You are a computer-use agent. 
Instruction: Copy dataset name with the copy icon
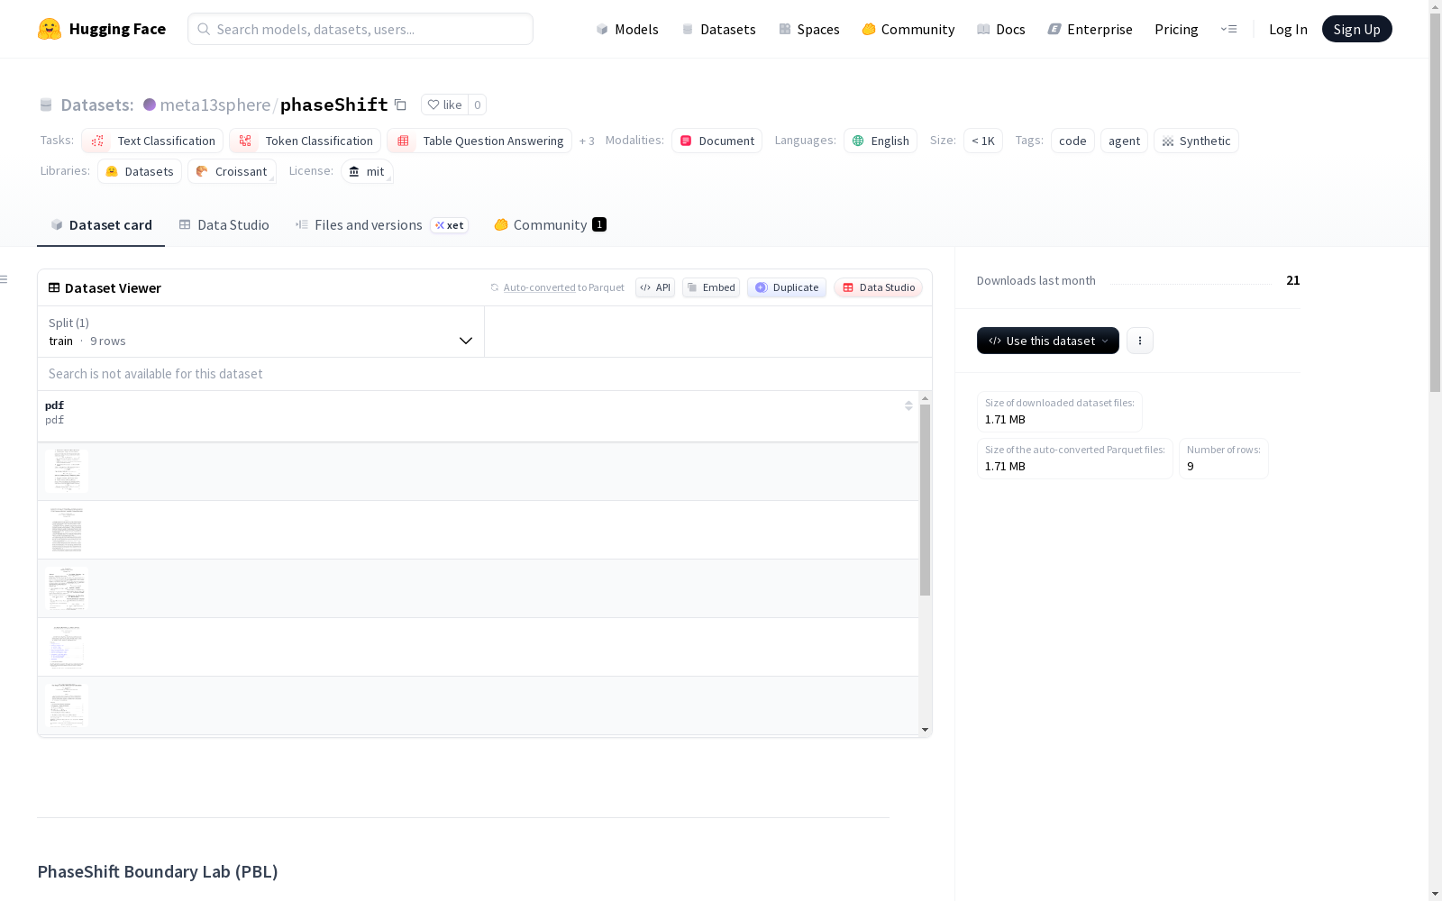pyautogui.click(x=400, y=105)
